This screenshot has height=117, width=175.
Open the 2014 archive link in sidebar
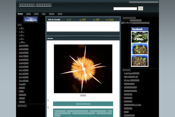click(x=24, y=81)
